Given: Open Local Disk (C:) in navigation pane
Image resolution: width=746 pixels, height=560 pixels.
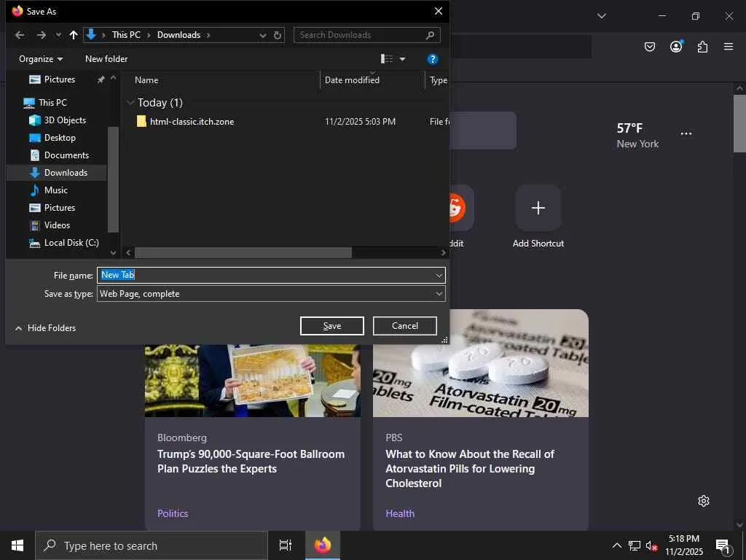Looking at the screenshot, I should tap(71, 243).
